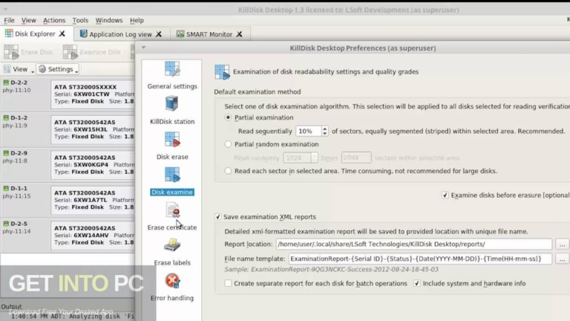The height and width of the screenshot is (321, 570).
Task: Select Disk examine preferences icon
Action: (x=172, y=175)
